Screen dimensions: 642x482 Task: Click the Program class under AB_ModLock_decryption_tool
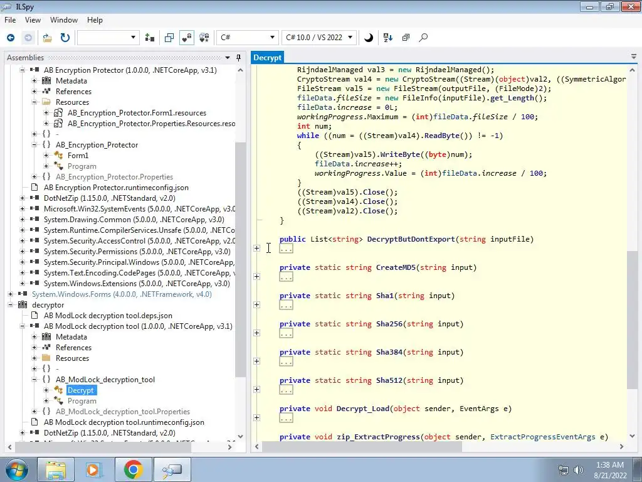coord(82,401)
